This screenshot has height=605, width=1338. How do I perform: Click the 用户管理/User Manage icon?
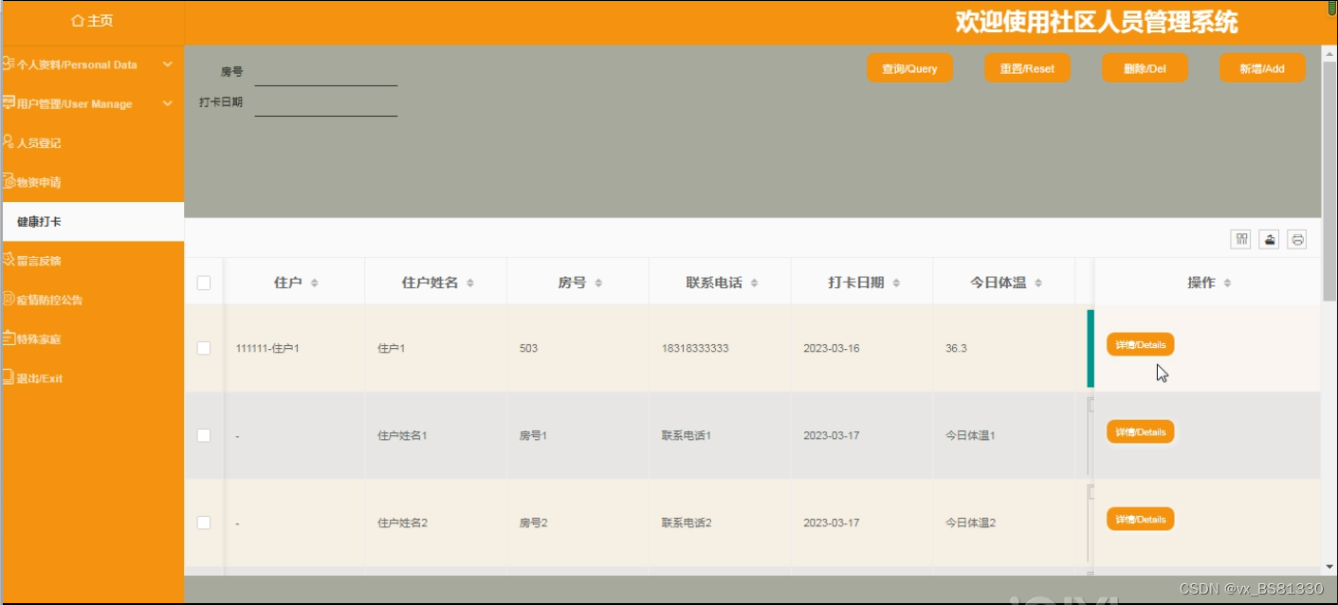(x=8, y=102)
